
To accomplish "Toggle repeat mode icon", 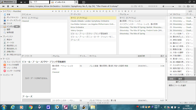I will [188, 6].
